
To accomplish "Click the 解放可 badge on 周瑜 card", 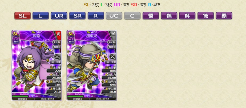I will point(57,47).
